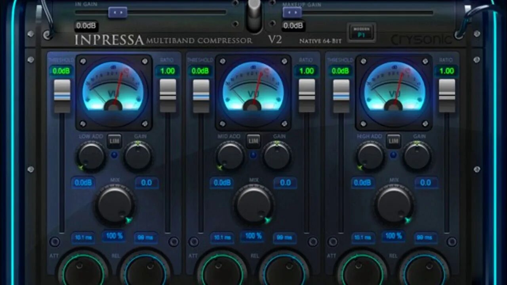This screenshot has height=285, width=507.
Task: Click the Low Add 0.0dB value box
Action: click(x=83, y=183)
